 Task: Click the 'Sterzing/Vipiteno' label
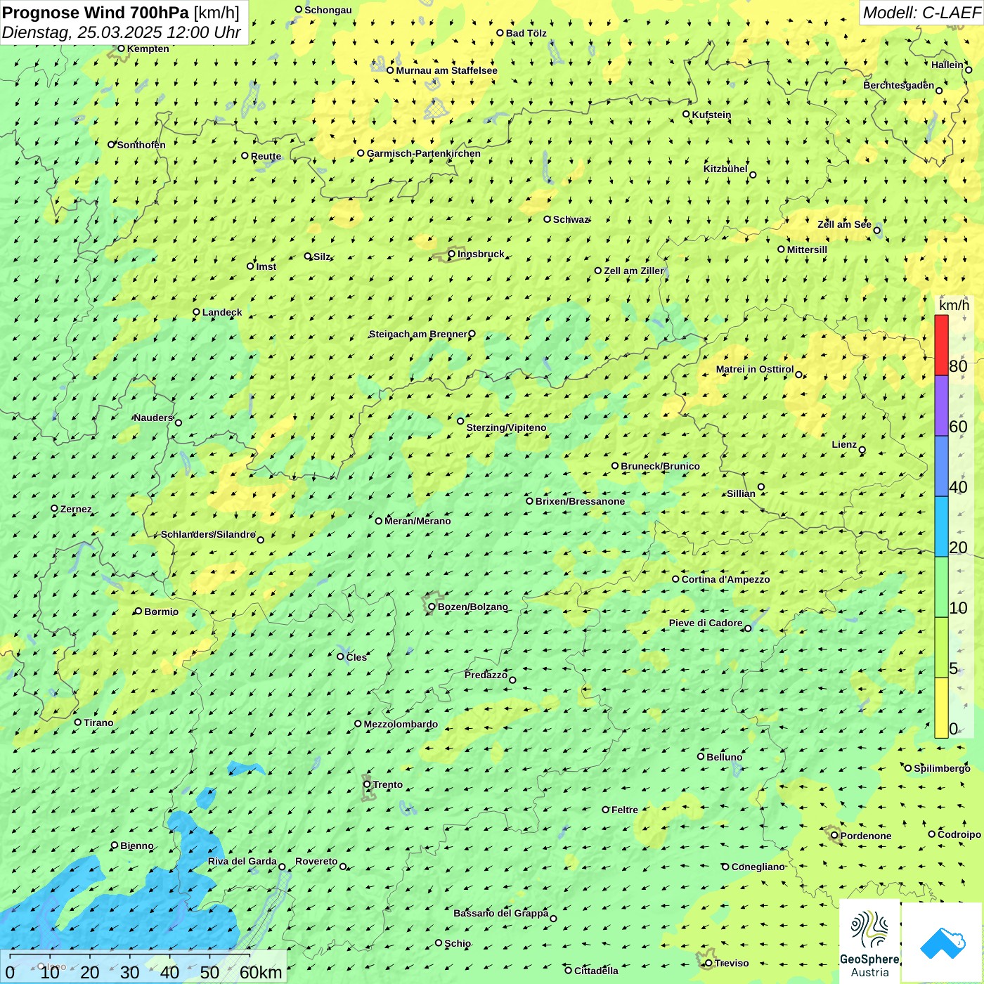coord(506,427)
